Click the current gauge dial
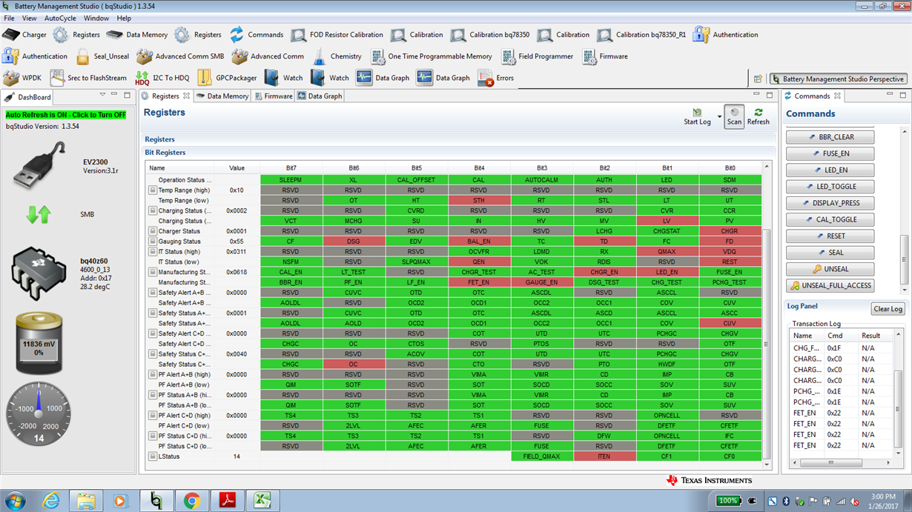Image resolution: width=912 pixels, height=512 pixels. click(39, 414)
